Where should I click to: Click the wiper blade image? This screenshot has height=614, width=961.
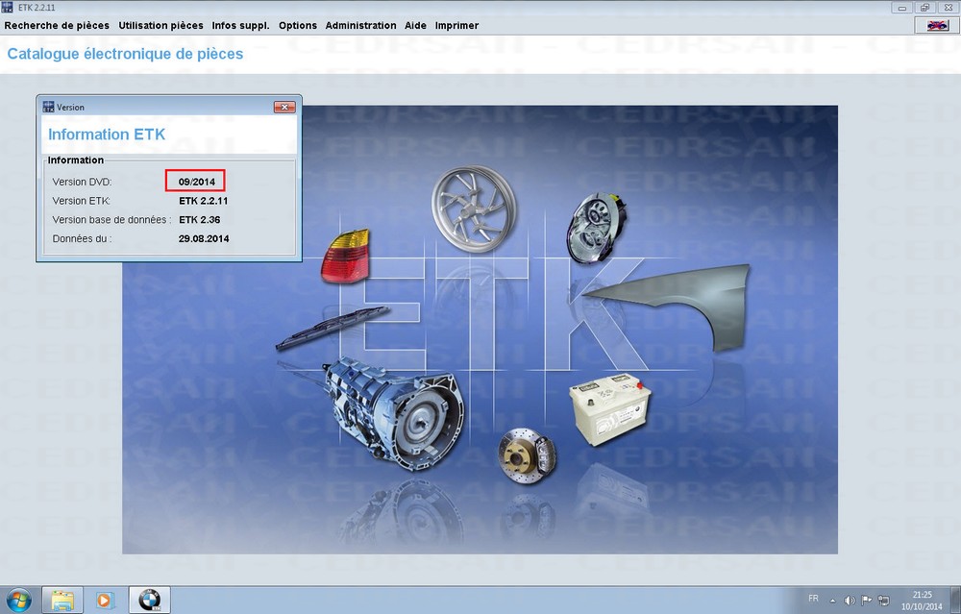(x=332, y=328)
